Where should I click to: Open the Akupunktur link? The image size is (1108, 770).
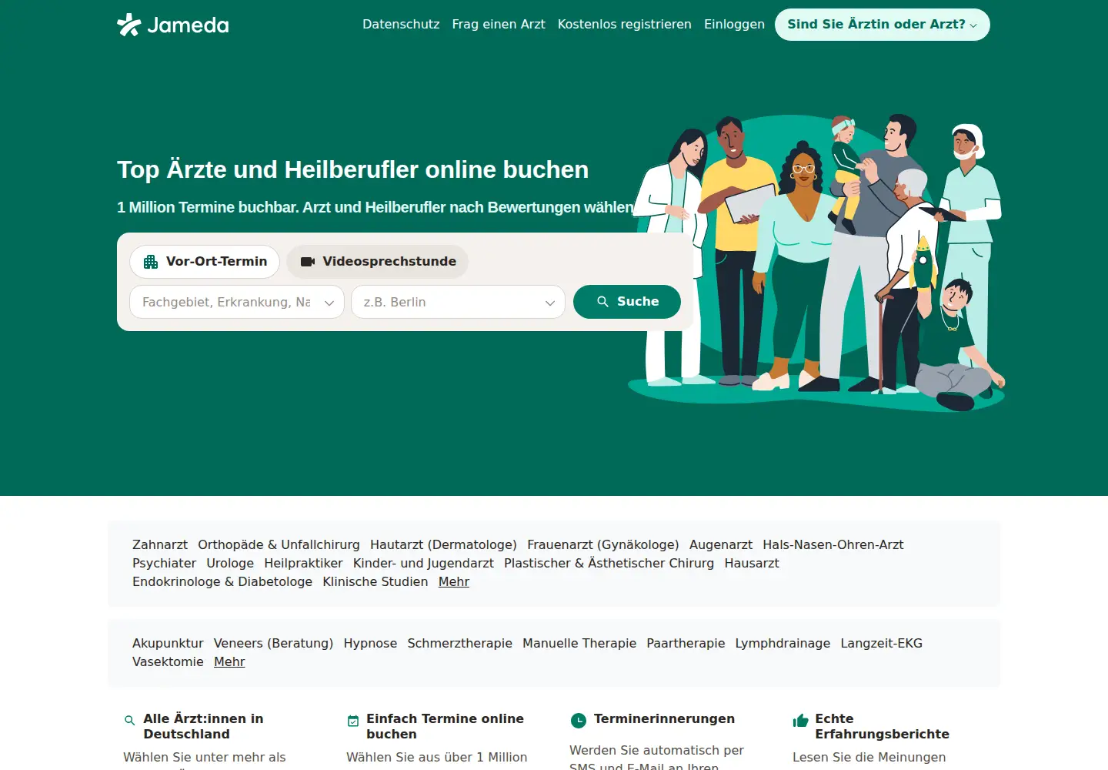168,643
